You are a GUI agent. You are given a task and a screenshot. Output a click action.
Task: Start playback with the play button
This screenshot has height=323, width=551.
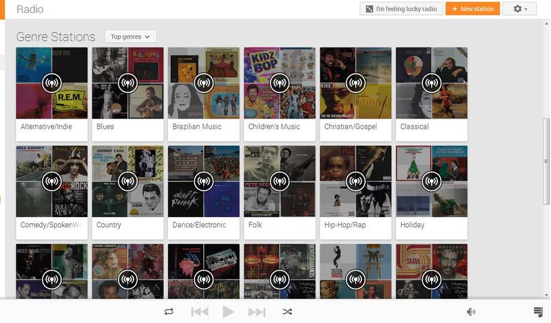(x=229, y=312)
